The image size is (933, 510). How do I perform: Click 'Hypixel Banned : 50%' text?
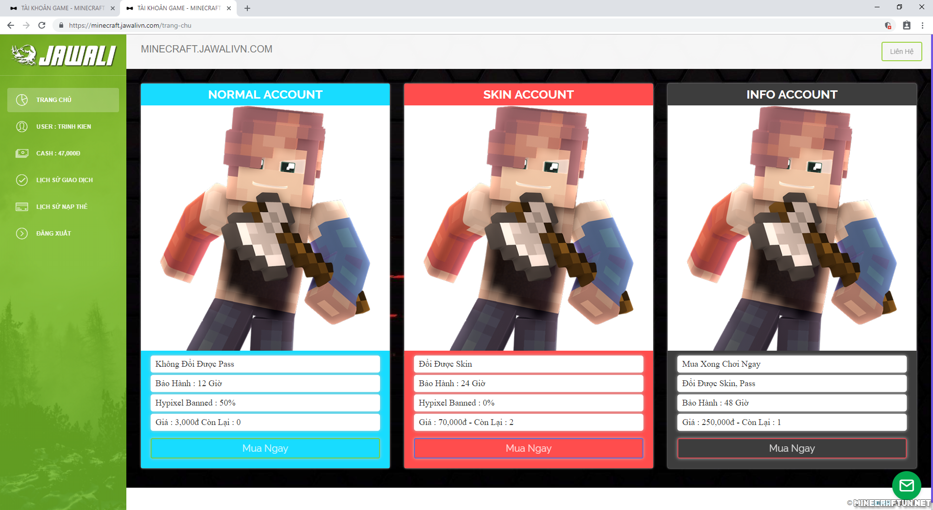(195, 403)
